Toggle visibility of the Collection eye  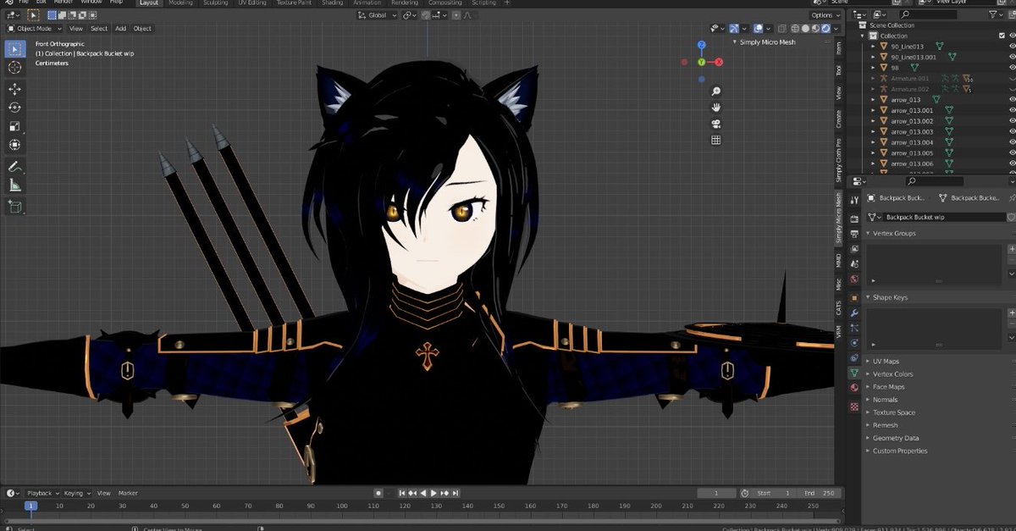click(1012, 36)
